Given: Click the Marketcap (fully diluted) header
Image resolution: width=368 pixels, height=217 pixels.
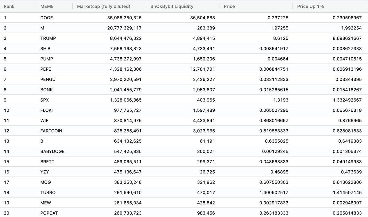Looking at the screenshot, I should coord(104,6).
